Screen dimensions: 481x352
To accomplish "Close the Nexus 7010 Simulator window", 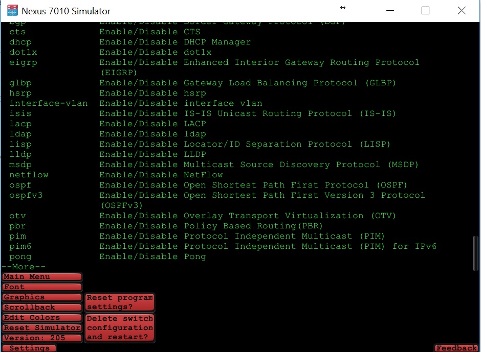I will tap(462, 11).
